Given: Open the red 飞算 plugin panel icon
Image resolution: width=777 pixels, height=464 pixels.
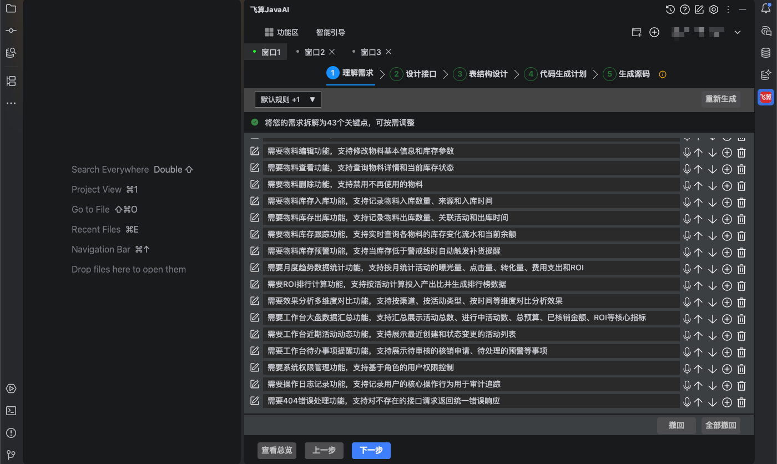Looking at the screenshot, I should click(766, 97).
